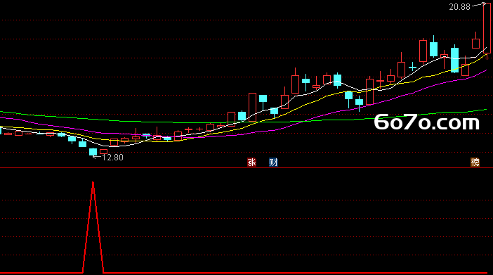This screenshot has height=275, width=493.
Task: Click the lowest cyan candlestick near 12.80
Action: click(x=93, y=152)
